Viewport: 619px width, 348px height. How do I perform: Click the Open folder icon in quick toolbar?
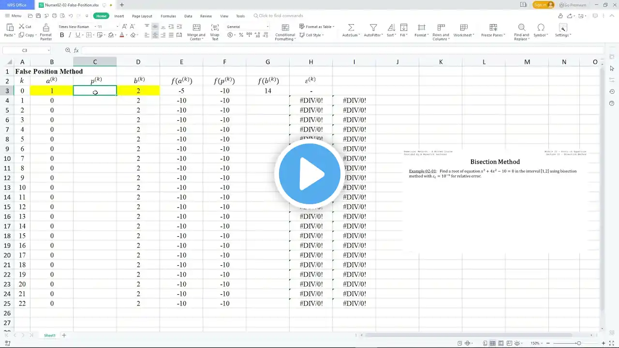pos(30,16)
